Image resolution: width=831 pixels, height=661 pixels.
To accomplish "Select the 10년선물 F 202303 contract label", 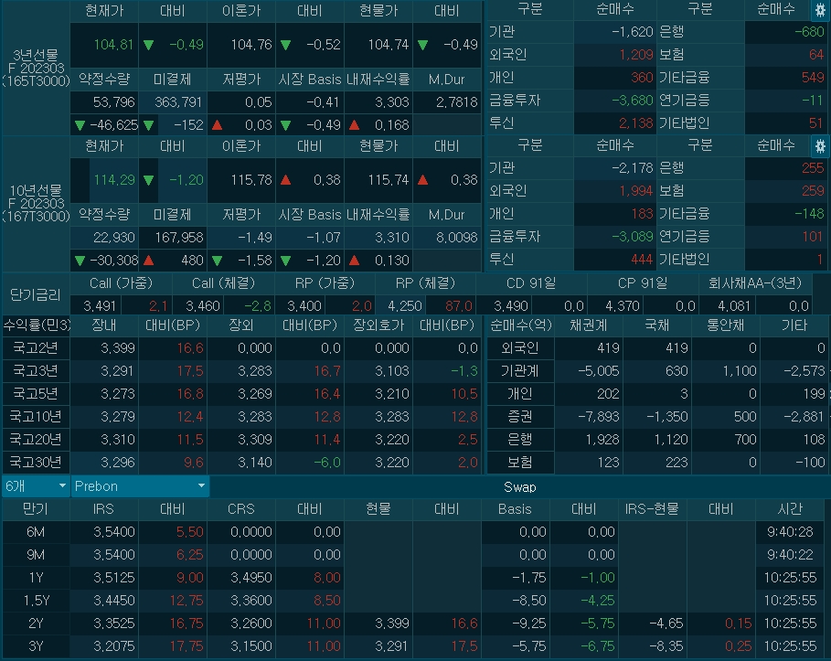I will click(36, 203).
